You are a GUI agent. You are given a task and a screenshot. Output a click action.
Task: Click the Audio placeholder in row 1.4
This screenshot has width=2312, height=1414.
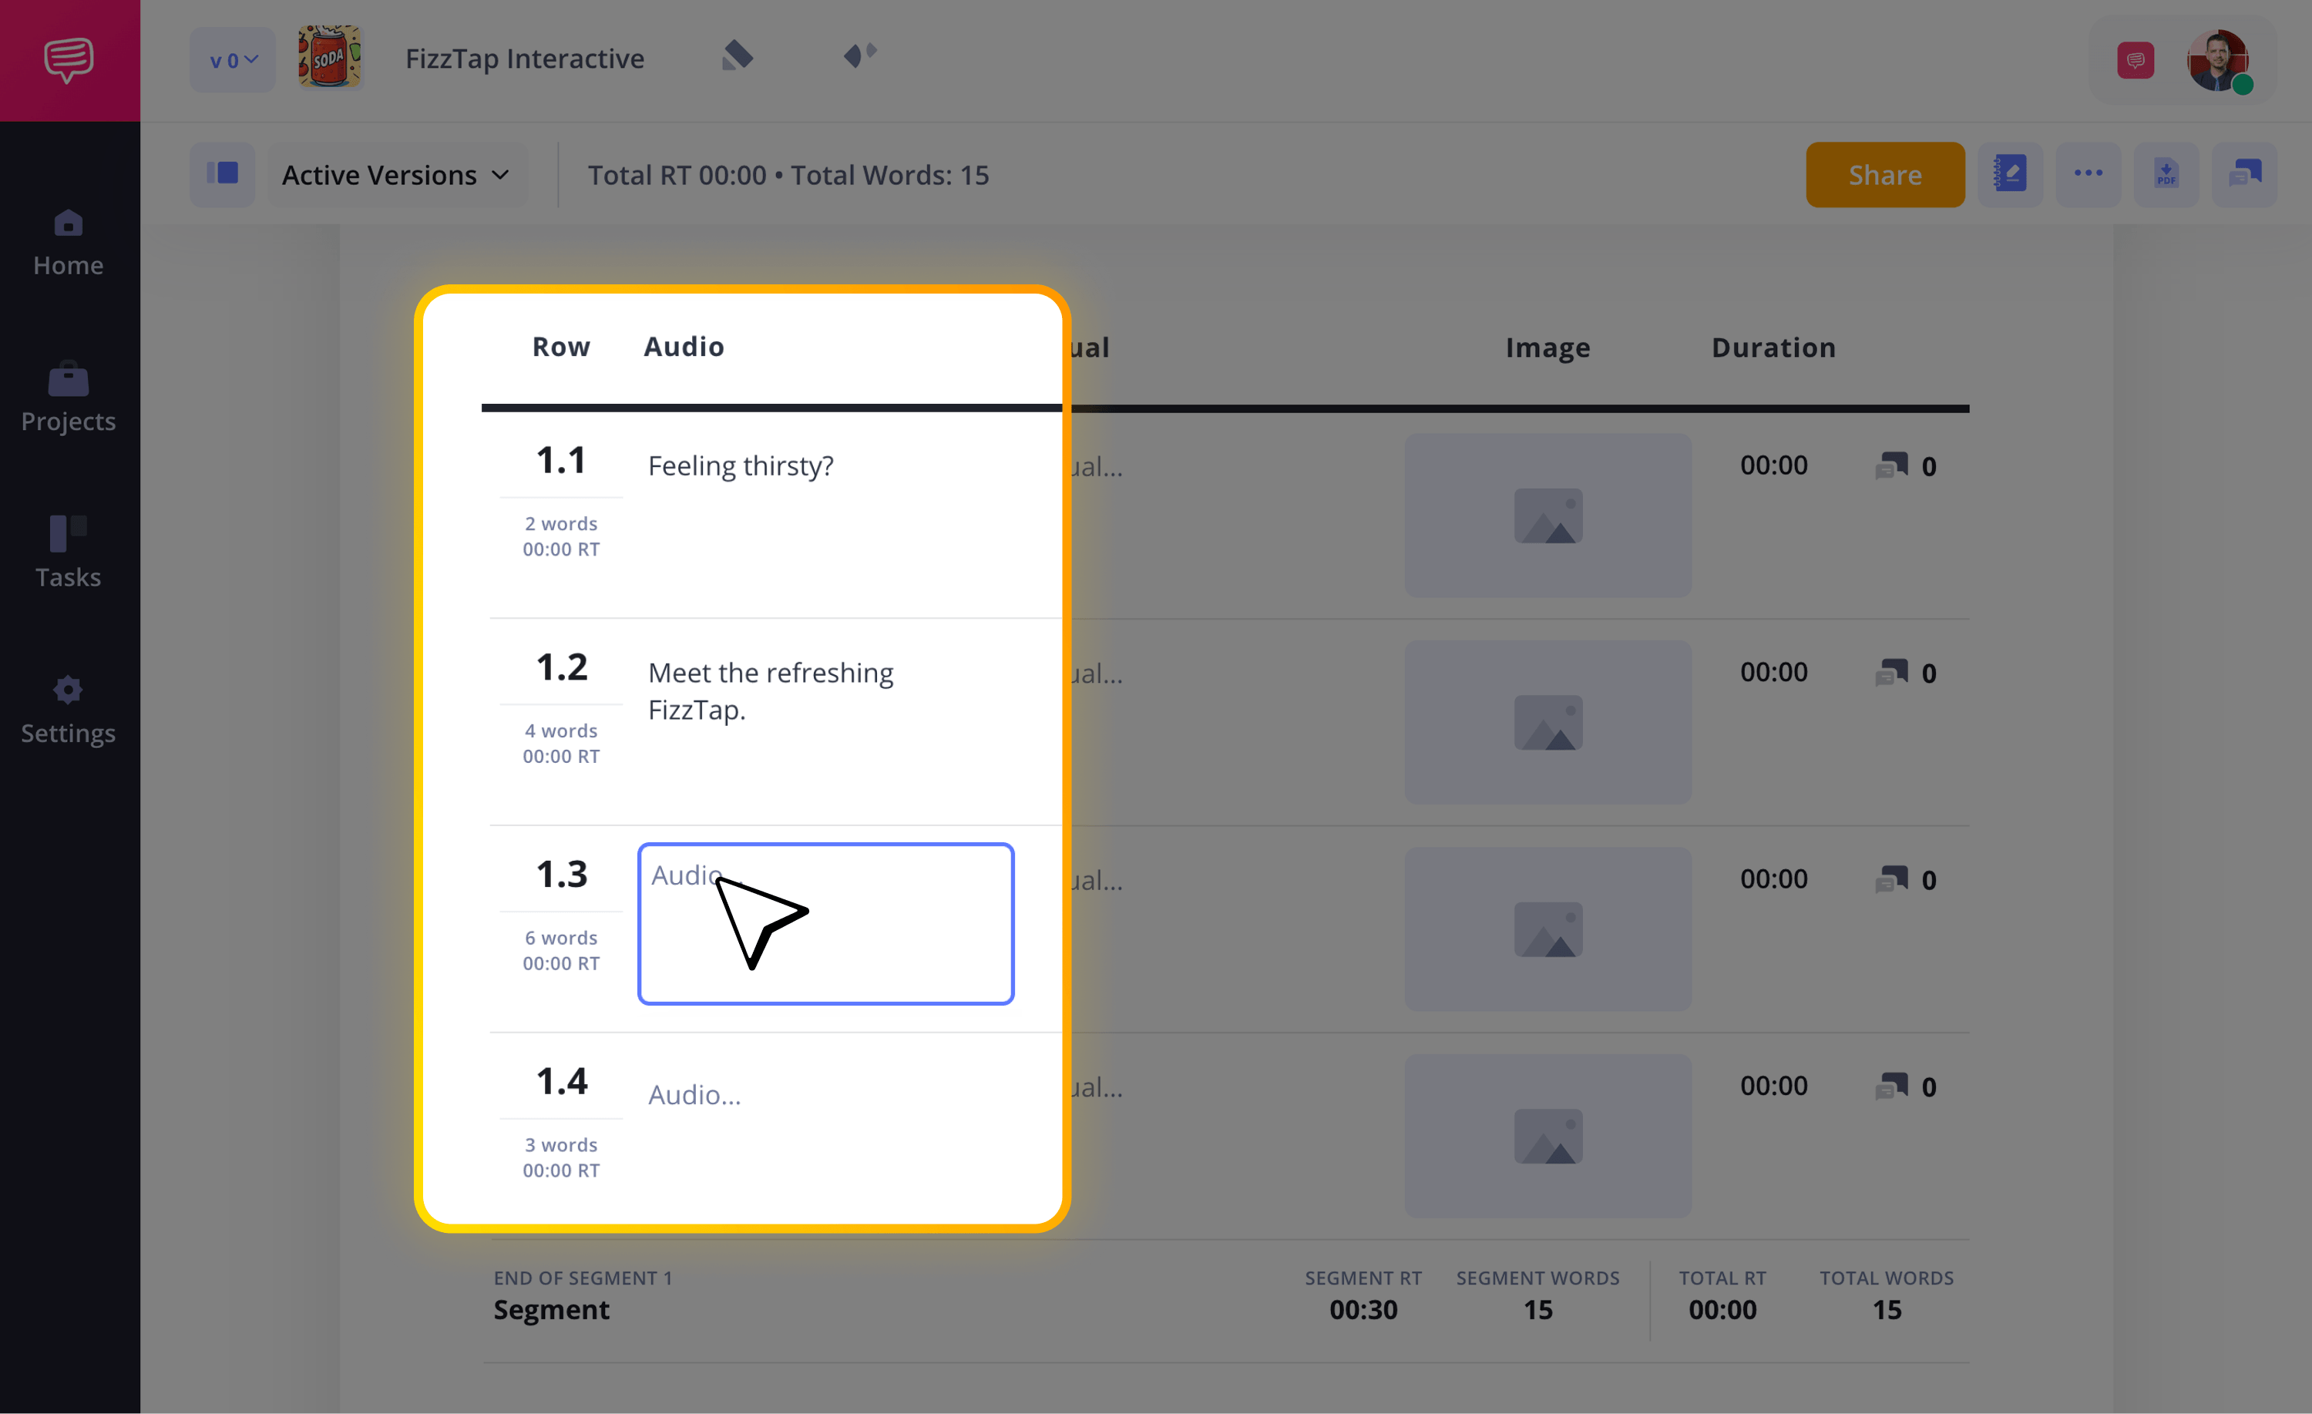(x=694, y=1094)
